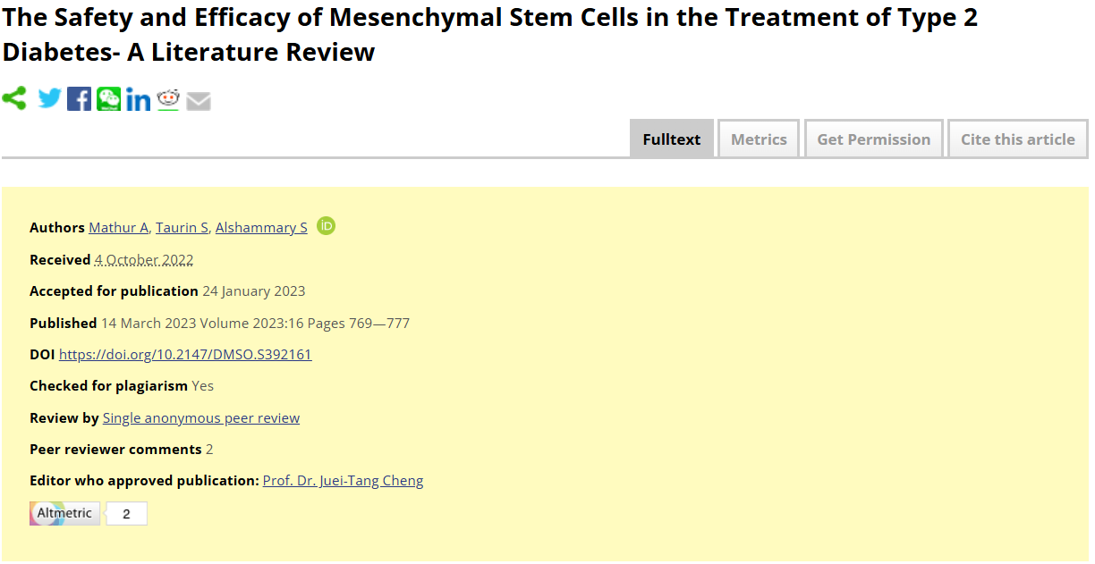Open author Alshammary S link
Image resolution: width=1095 pixels, height=564 pixels.
(x=261, y=228)
